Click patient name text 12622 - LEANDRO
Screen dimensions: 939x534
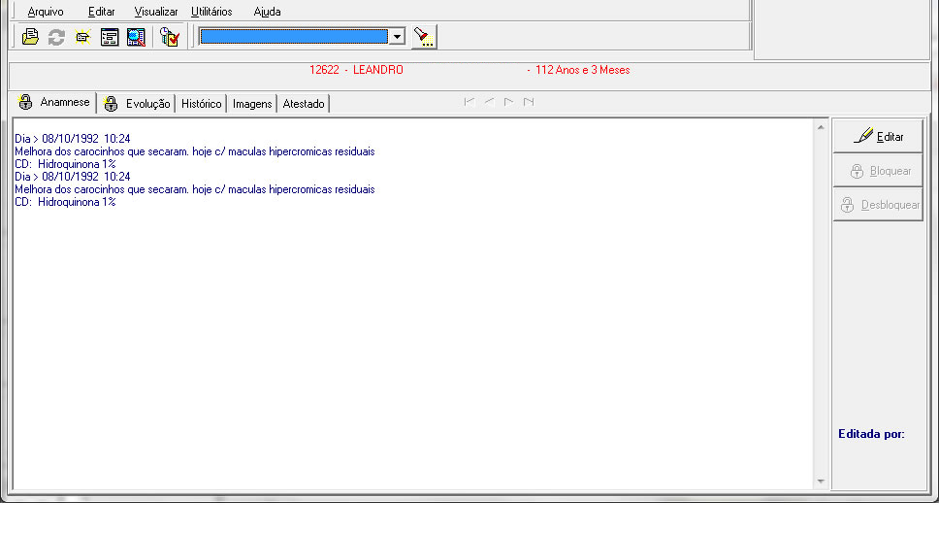[x=356, y=70]
